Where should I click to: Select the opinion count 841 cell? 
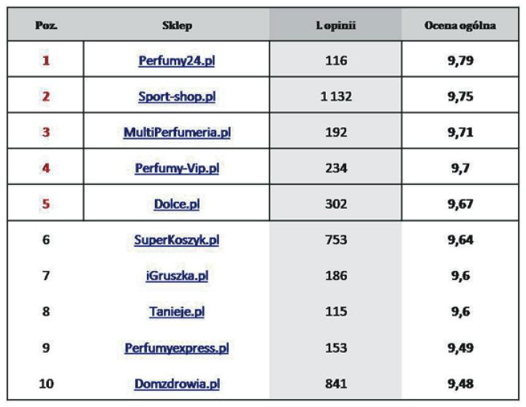pos(335,384)
